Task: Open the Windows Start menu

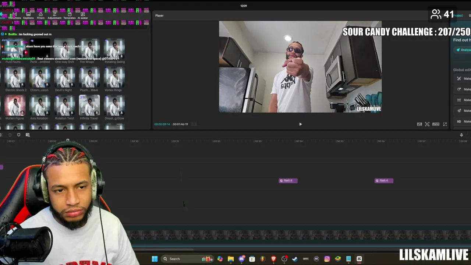Action: [155, 259]
